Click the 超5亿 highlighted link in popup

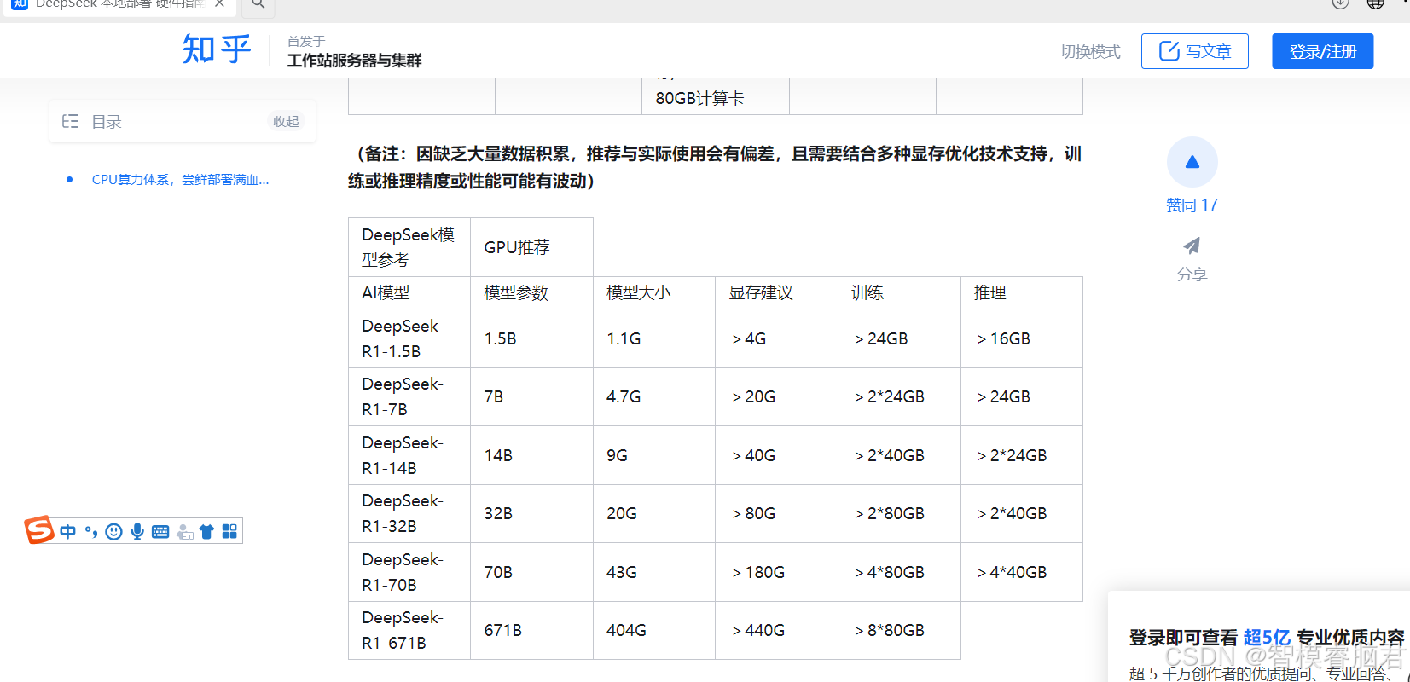[1267, 638]
